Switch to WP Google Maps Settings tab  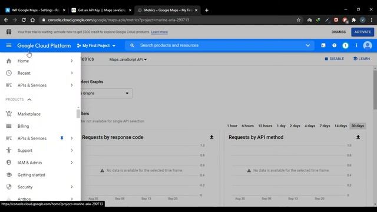click(x=35, y=10)
